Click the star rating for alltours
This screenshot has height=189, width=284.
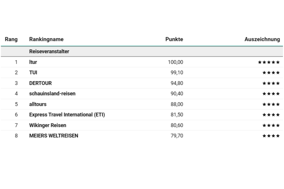(271, 104)
